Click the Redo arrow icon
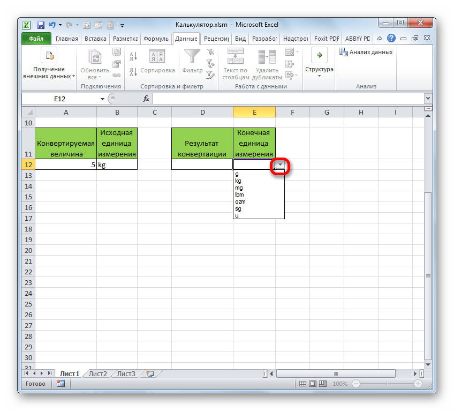Viewport: 454px width, 411px height. coord(69,25)
